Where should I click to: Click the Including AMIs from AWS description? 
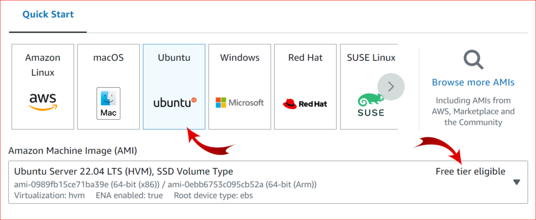[473, 111]
